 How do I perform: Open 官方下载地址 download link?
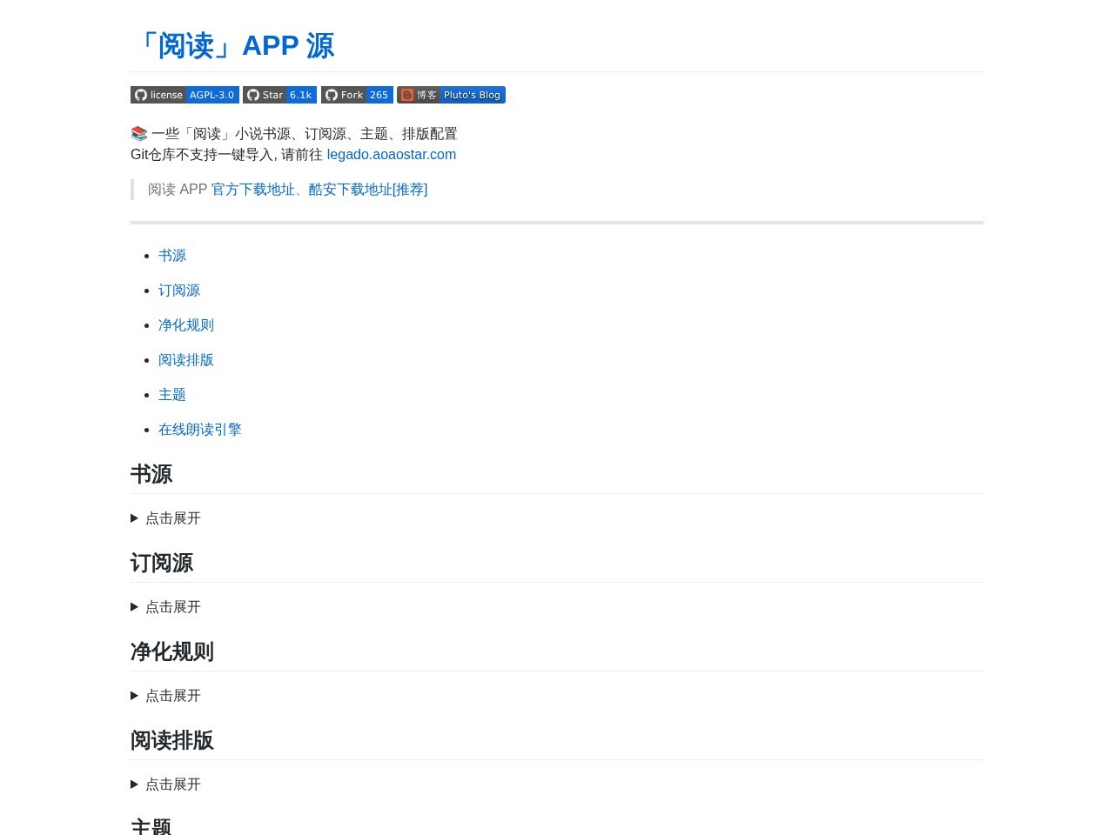pyautogui.click(x=252, y=190)
